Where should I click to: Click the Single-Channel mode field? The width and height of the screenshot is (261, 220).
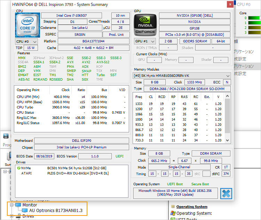[179, 167]
